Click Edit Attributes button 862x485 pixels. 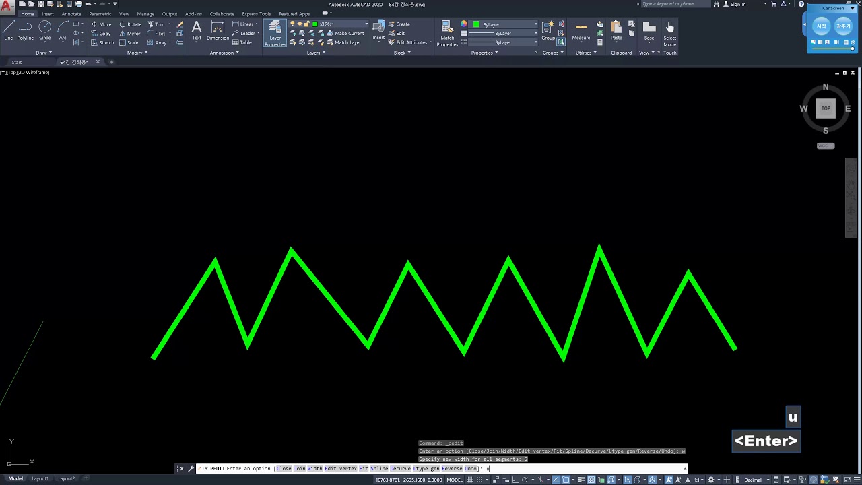pyautogui.click(x=408, y=42)
